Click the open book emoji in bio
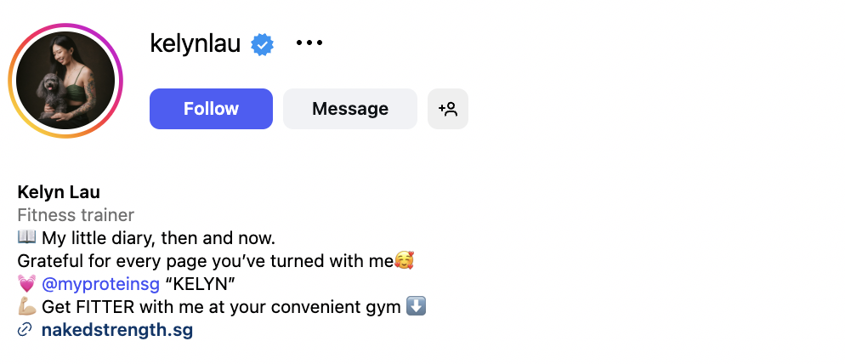845x364 pixels. pyautogui.click(x=26, y=238)
